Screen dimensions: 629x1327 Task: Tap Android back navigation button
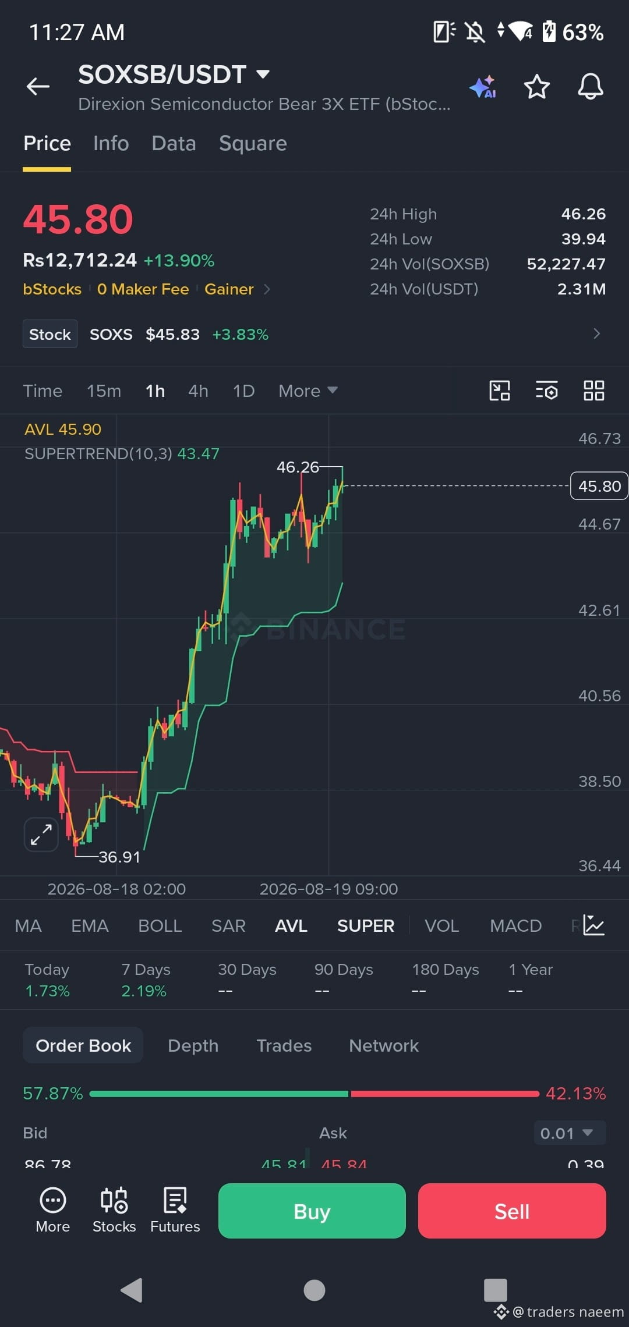pyautogui.click(x=132, y=1290)
